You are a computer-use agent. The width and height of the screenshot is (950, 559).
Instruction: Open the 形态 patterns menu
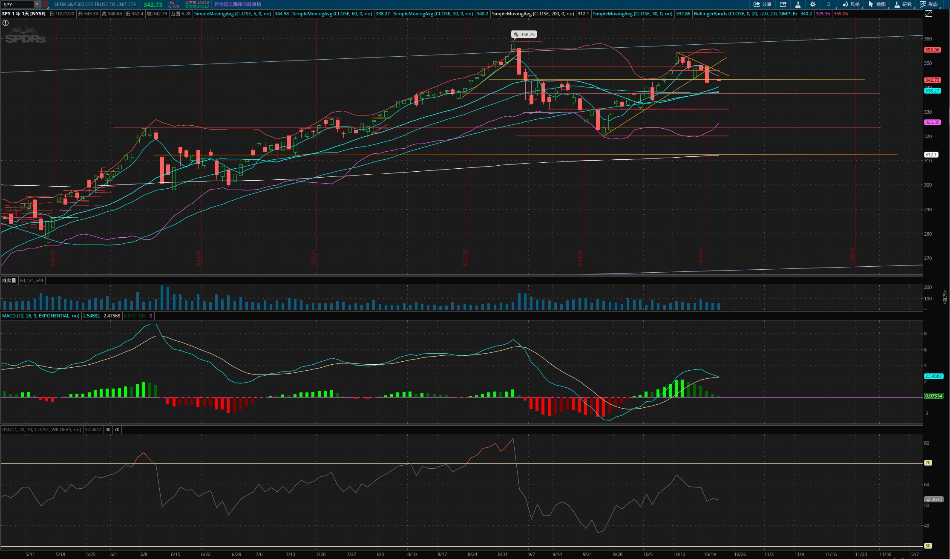(x=929, y=4)
